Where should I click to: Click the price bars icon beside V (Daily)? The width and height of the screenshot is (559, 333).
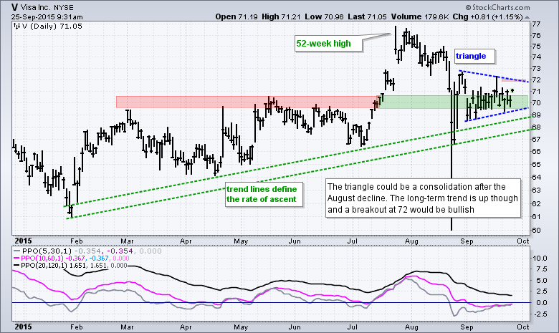[x=16, y=26]
